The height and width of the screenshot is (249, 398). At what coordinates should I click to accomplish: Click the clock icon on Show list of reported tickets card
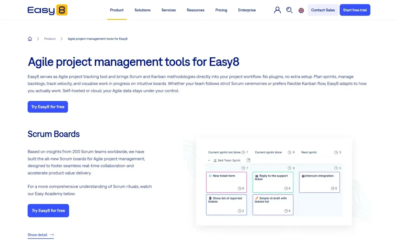[239, 211]
